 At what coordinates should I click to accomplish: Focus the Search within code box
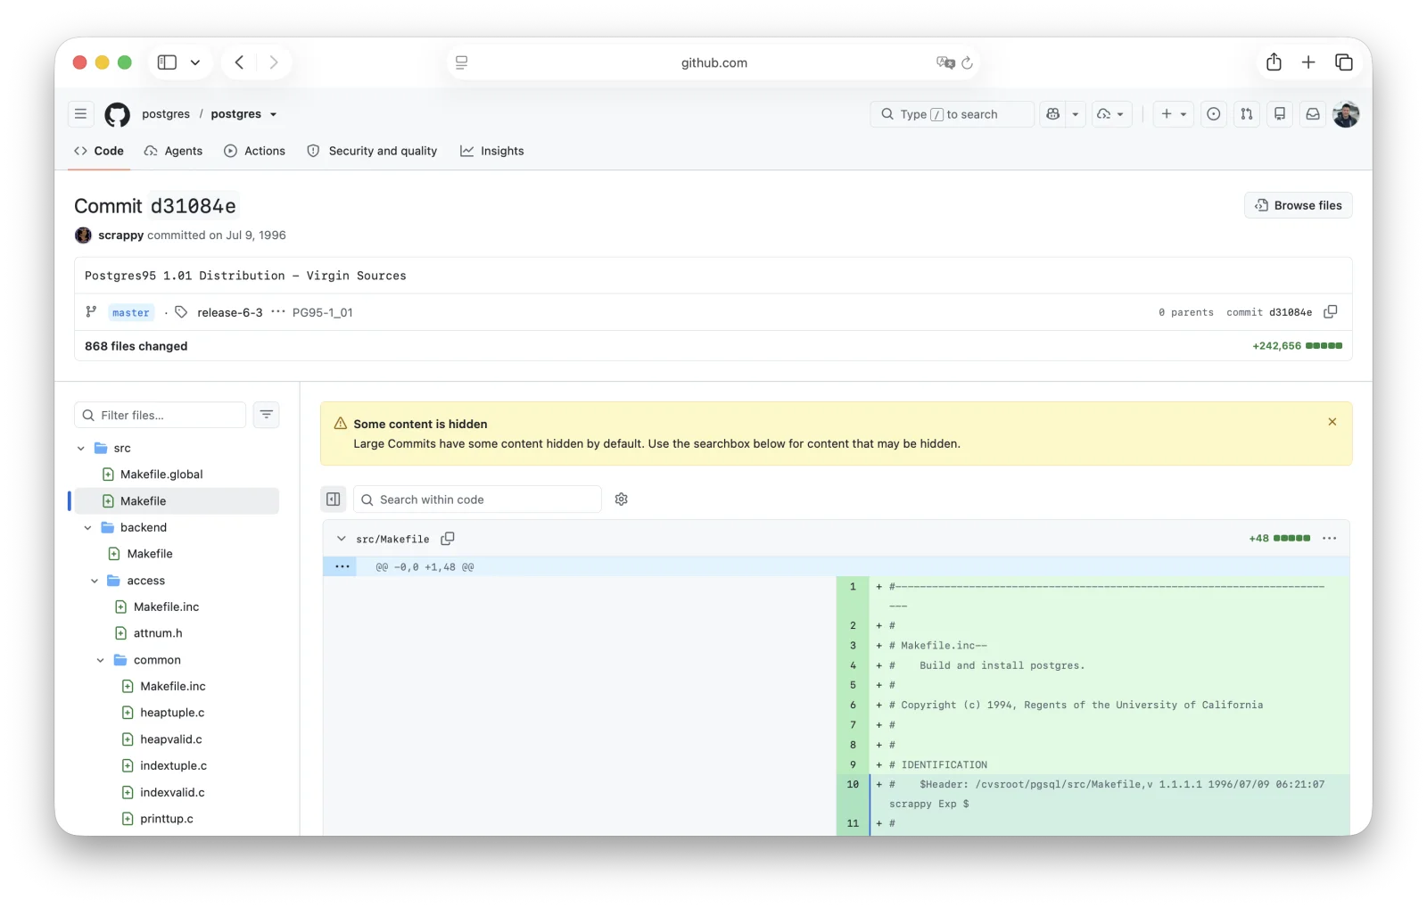(478, 499)
